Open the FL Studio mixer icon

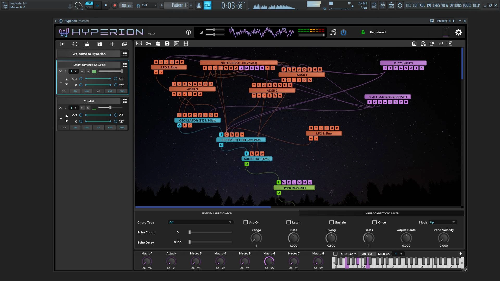point(383,5)
